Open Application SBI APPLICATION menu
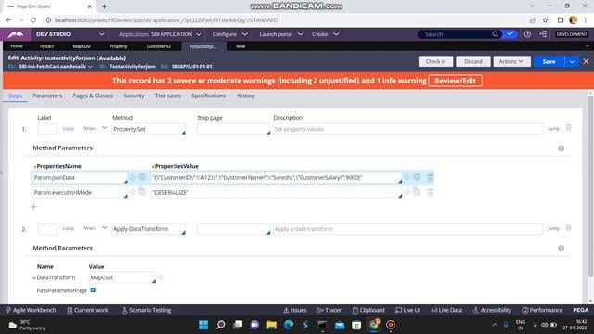Image resolution: width=594 pixels, height=334 pixels. coord(161,34)
